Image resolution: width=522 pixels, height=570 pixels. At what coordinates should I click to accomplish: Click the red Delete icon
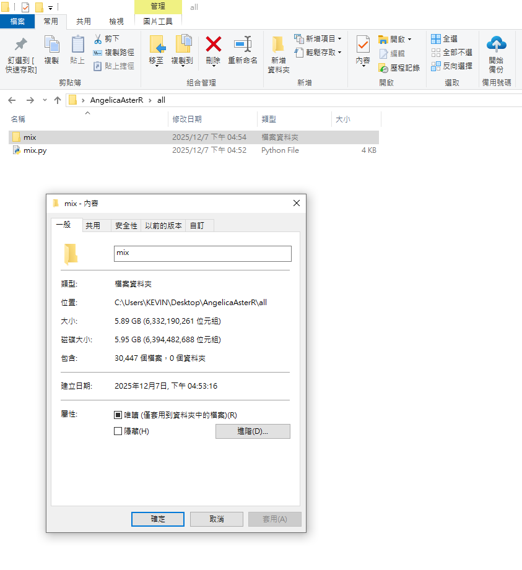(213, 45)
